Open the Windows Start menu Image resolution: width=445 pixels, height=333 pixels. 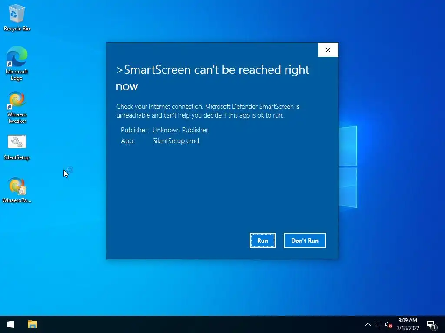[10, 324]
